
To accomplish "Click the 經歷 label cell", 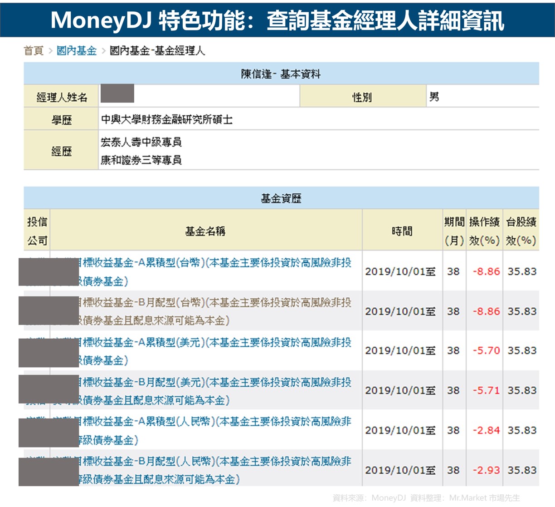I will (61, 151).
